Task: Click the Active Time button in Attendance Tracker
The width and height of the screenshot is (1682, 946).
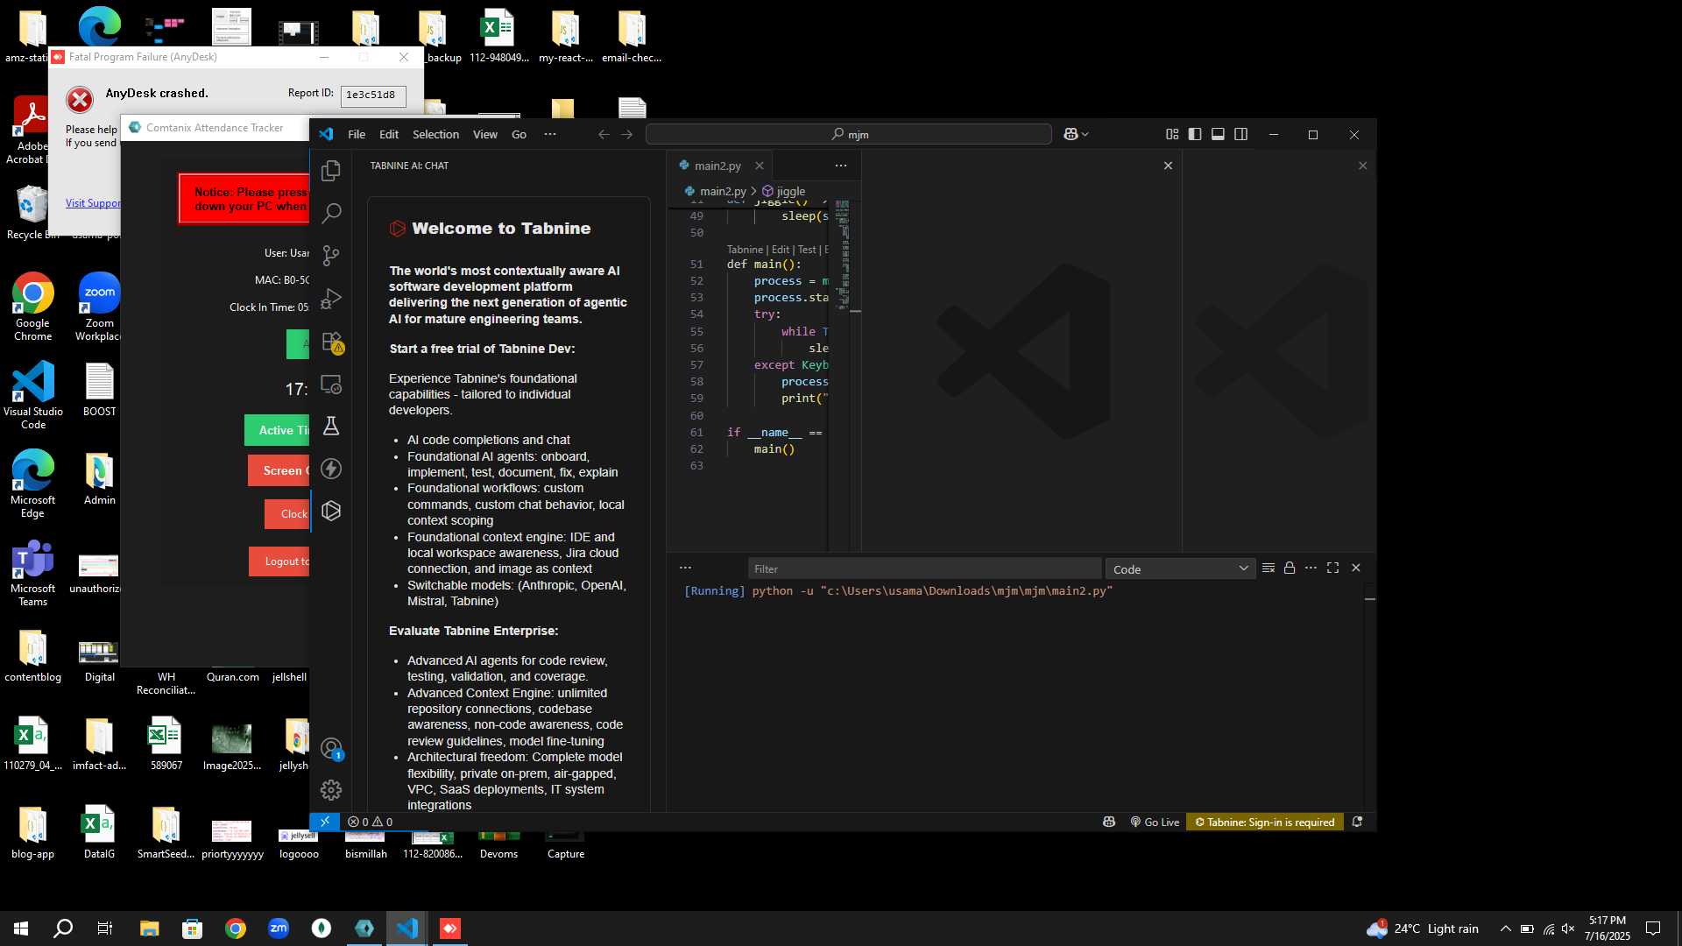Action: [277, 430]
